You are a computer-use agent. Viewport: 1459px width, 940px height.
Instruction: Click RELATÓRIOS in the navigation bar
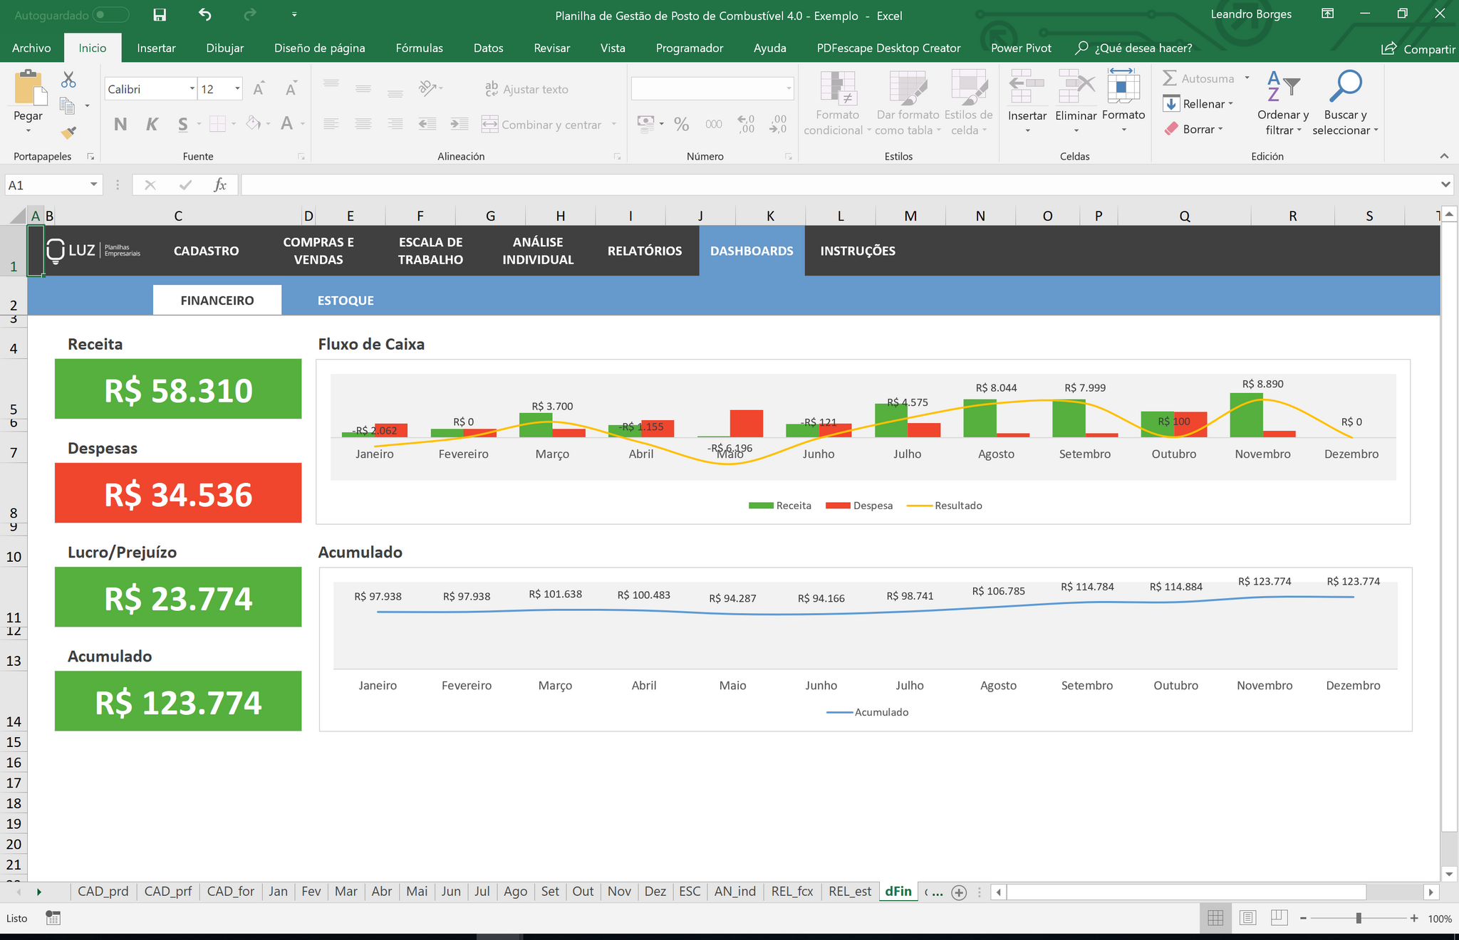click(x=644, y=251)
